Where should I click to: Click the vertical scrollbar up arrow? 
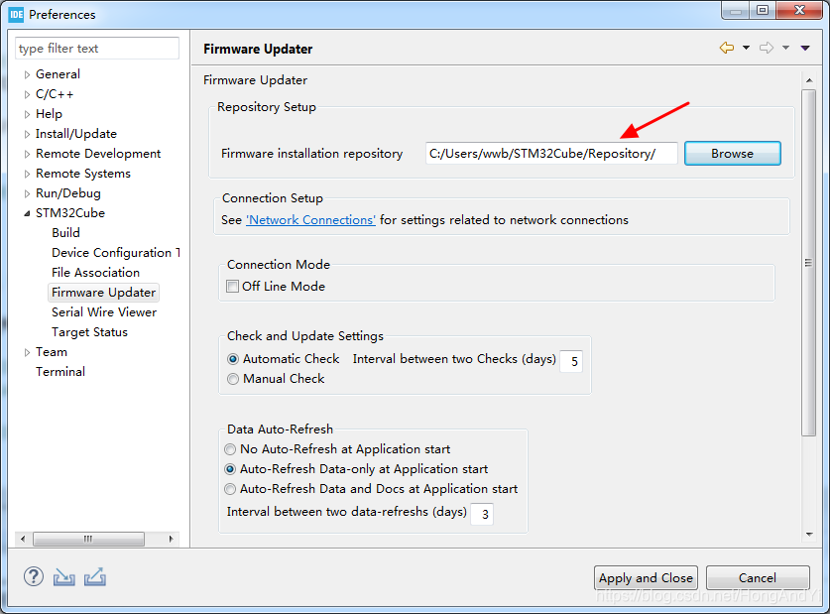click(809, 80)
